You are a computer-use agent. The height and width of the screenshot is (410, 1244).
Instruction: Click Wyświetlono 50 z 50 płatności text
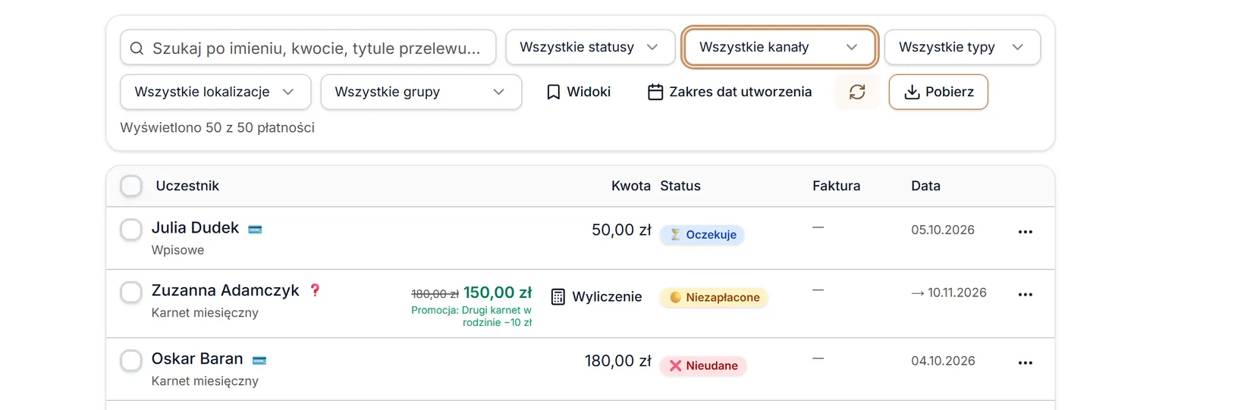(x=217, y=127)
